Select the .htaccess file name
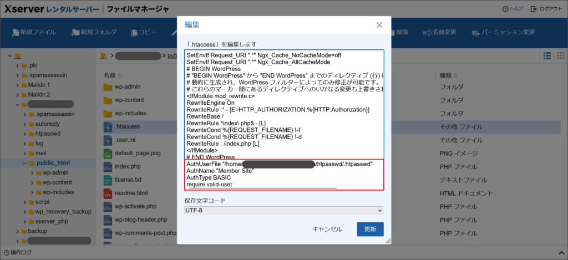Screen dimensions: 568x260 point(127,127)
